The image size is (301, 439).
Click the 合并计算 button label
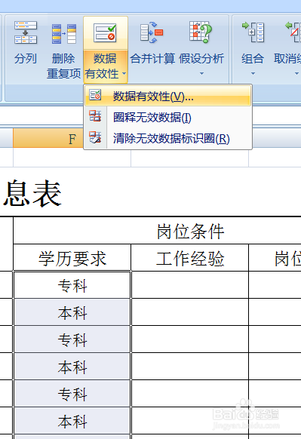(x=152, y=59)
